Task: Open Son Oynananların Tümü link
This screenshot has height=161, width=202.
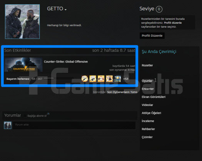Action: (x=122, y=92)
